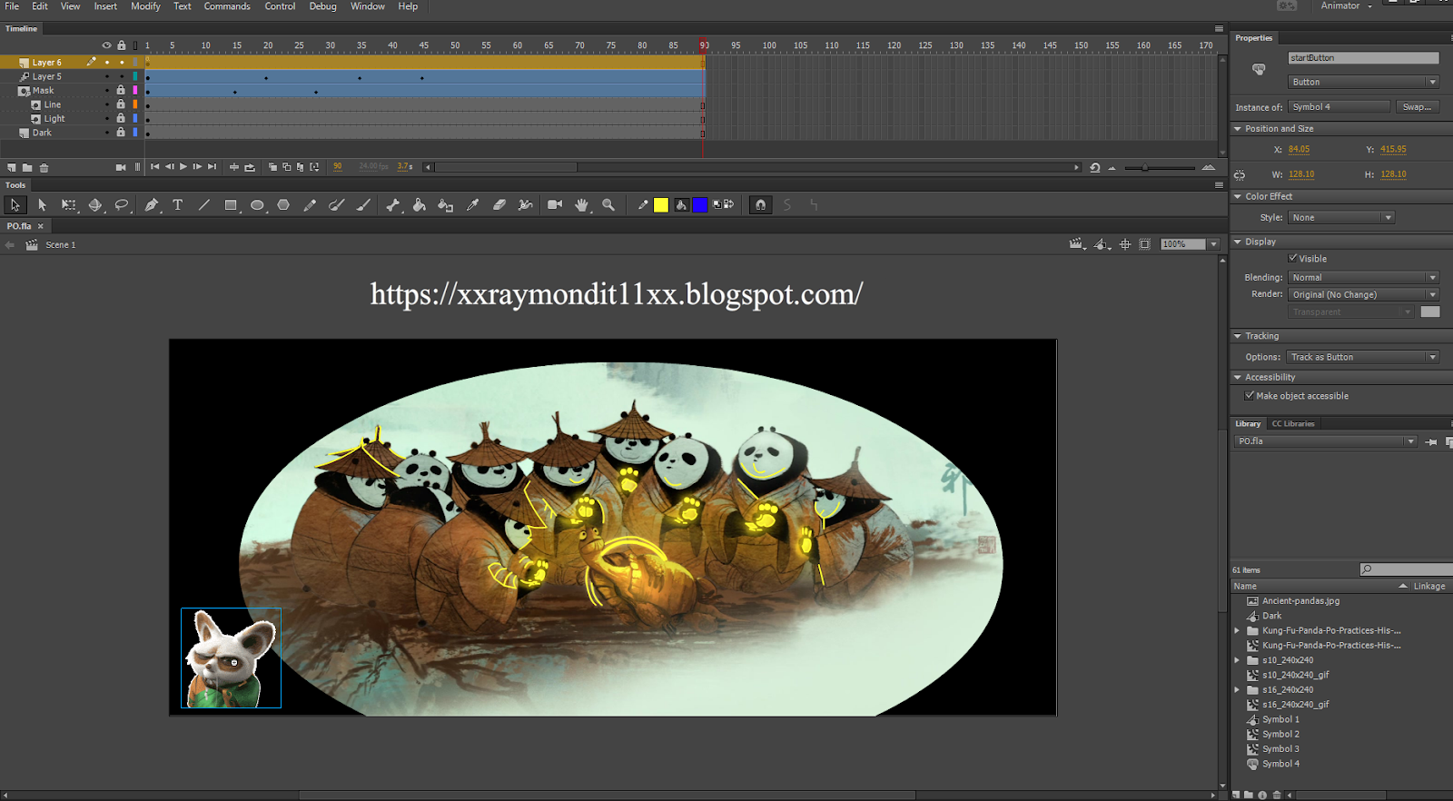Expand the s10_240x240 library folder
1453x801 pixels.
(x=1237, y=660)
